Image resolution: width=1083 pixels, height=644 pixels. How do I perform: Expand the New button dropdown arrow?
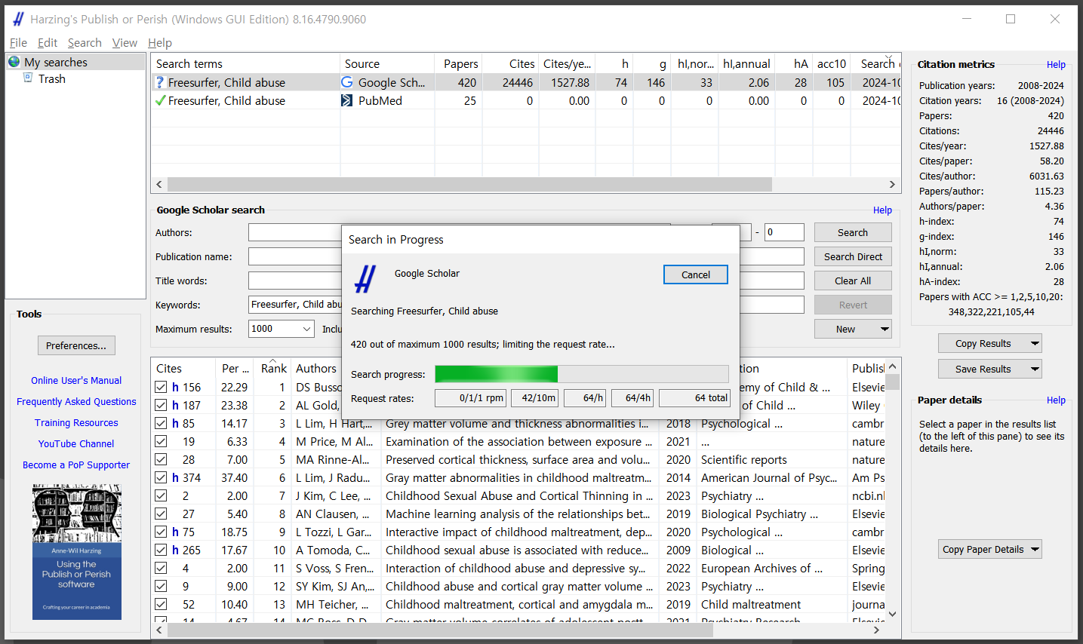click(x=885, y=329)
